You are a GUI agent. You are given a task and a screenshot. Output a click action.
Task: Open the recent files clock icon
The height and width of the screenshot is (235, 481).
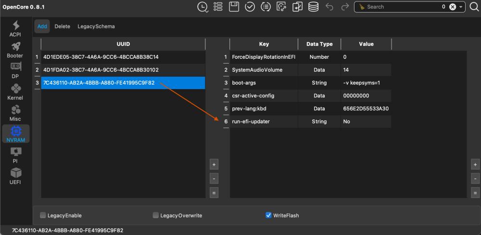[203, 7]
